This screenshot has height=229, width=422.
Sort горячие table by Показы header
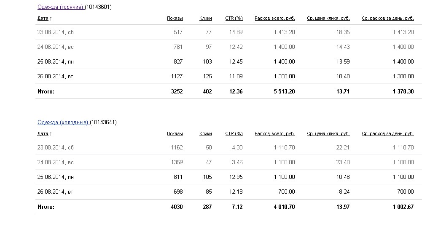coord(175,19)
